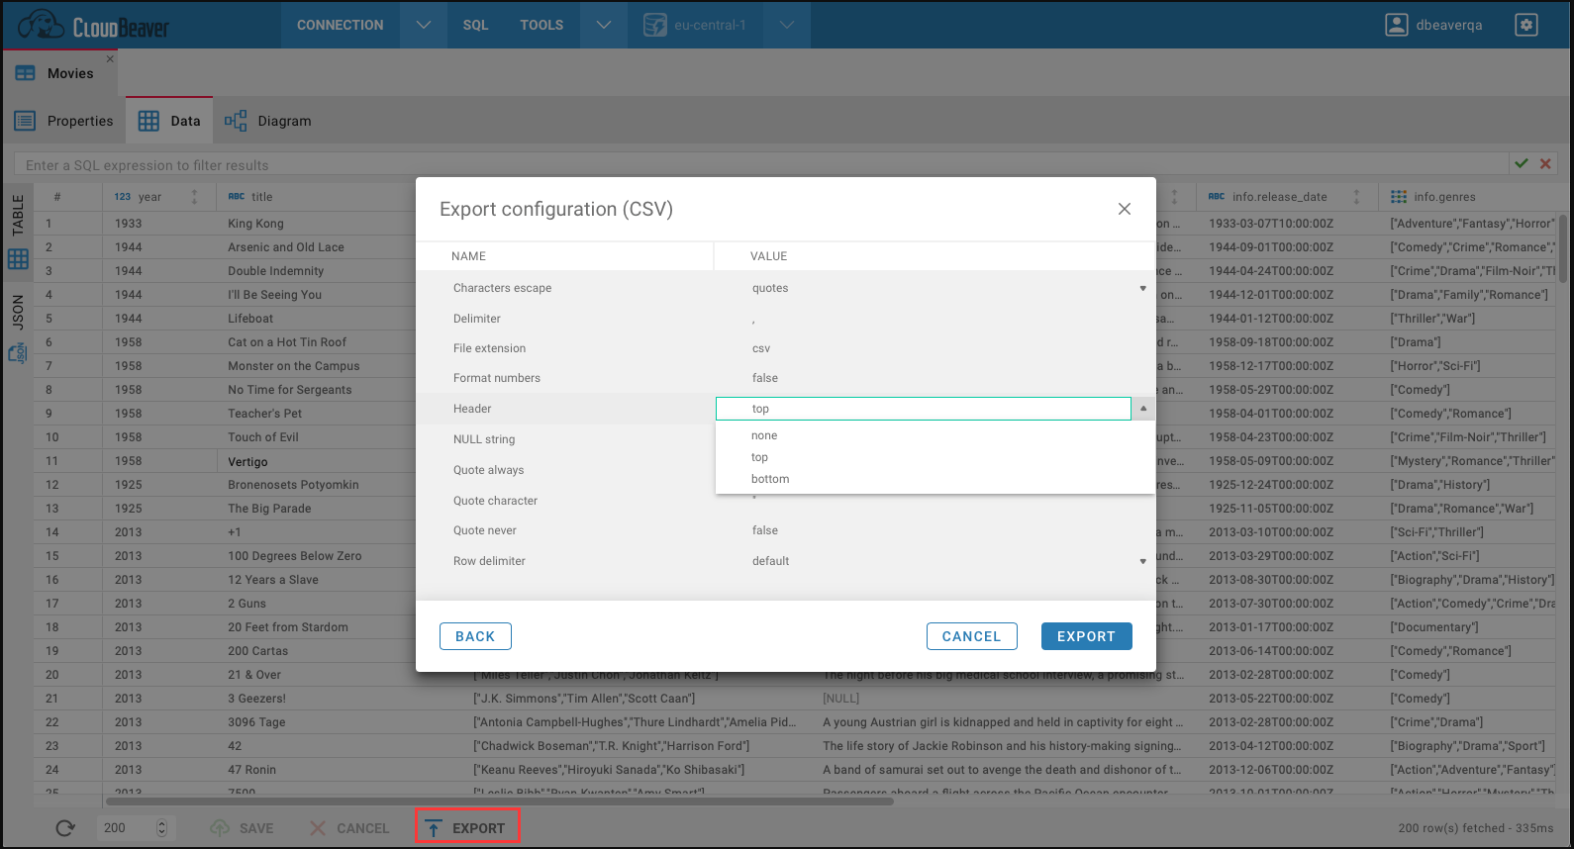The height and width of the screenshot is (849, 1574).
Task: Click CANCEL in the export dialog
Action: tap(971, 636)
